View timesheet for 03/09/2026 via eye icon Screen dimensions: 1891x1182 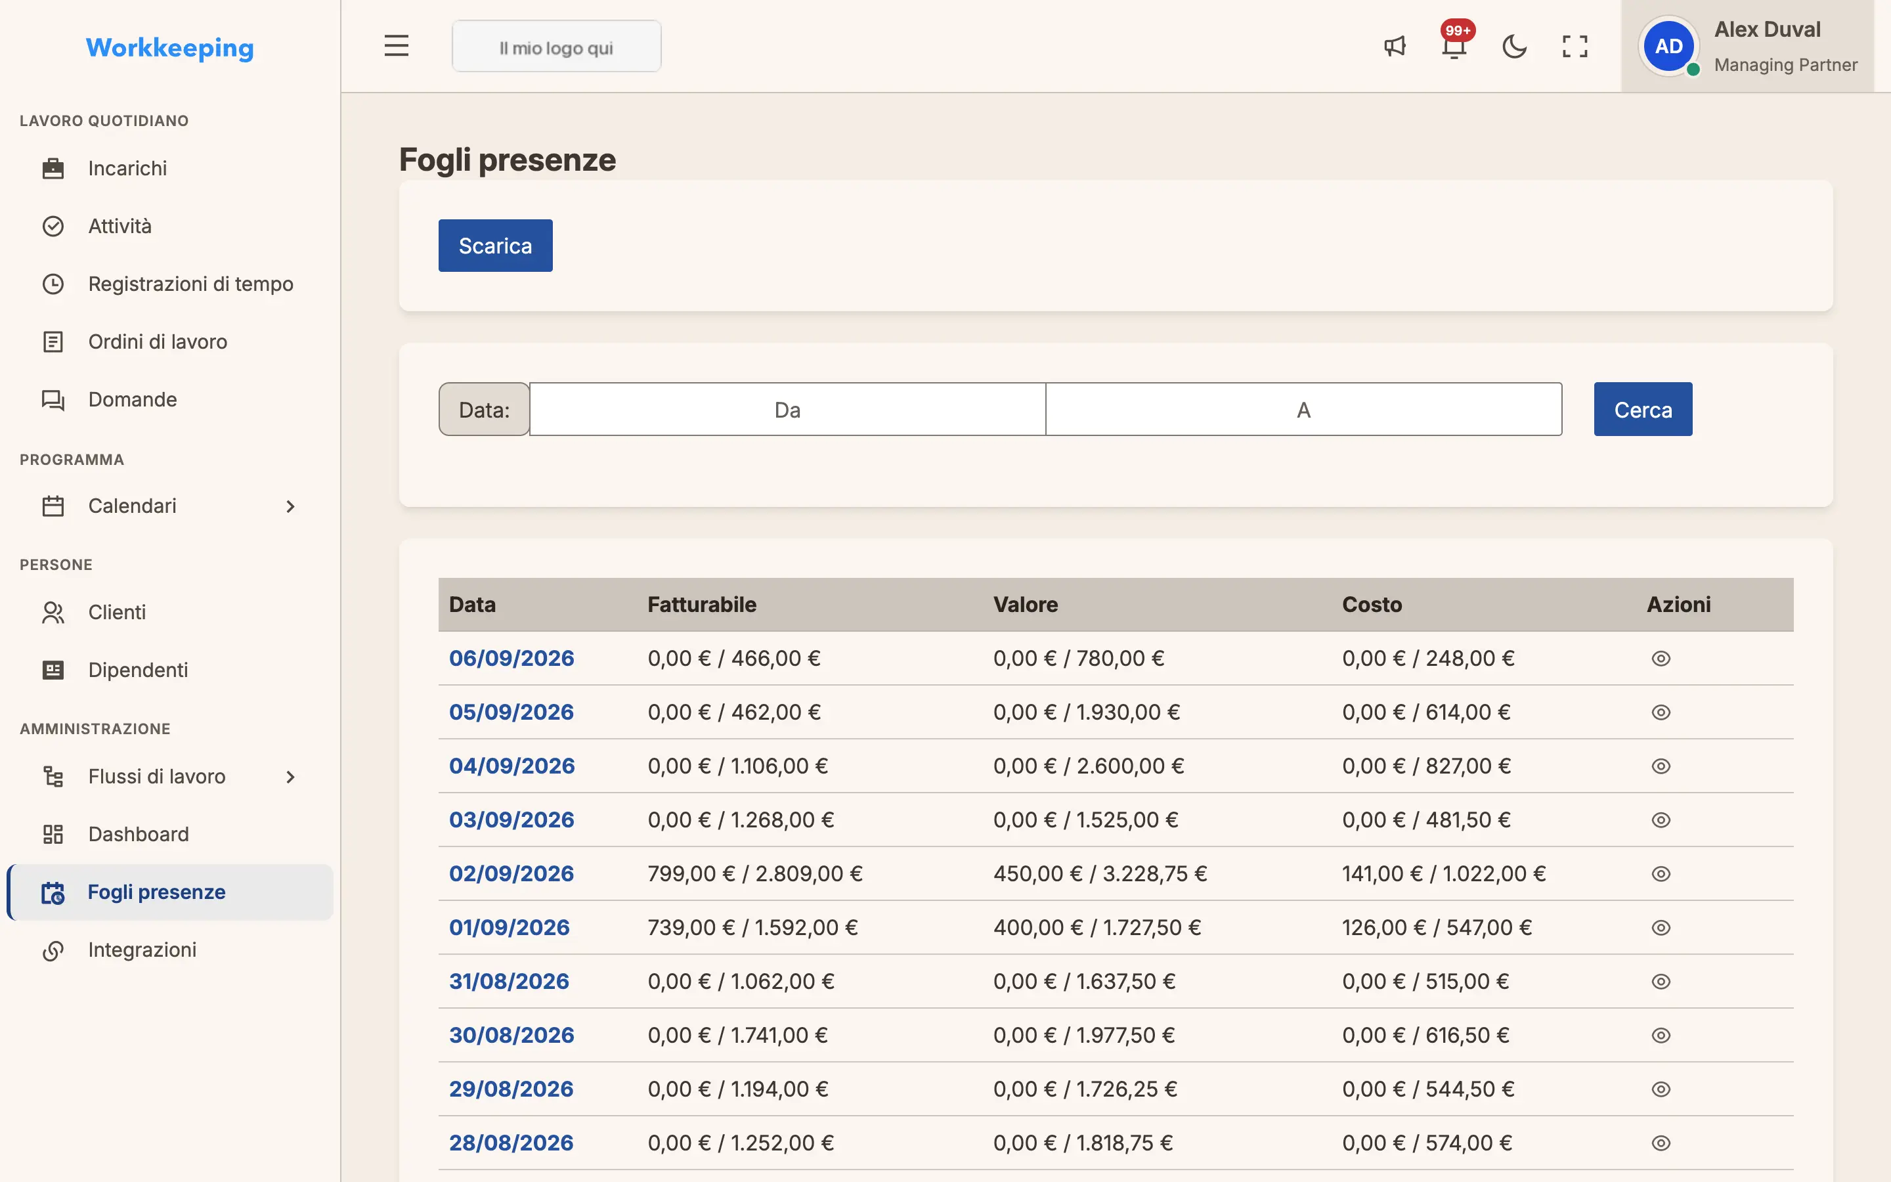(1661, 820)
